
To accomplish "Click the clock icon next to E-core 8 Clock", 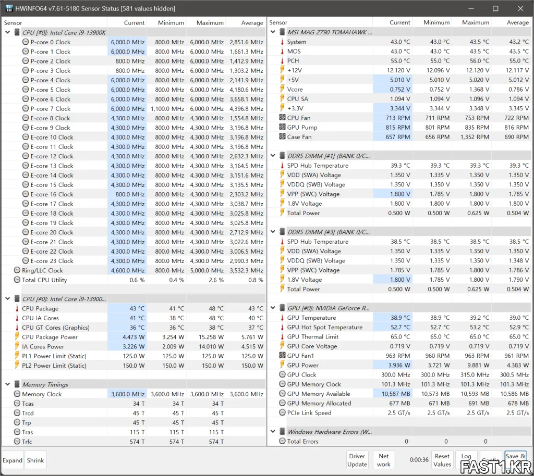I will (26, 118).
